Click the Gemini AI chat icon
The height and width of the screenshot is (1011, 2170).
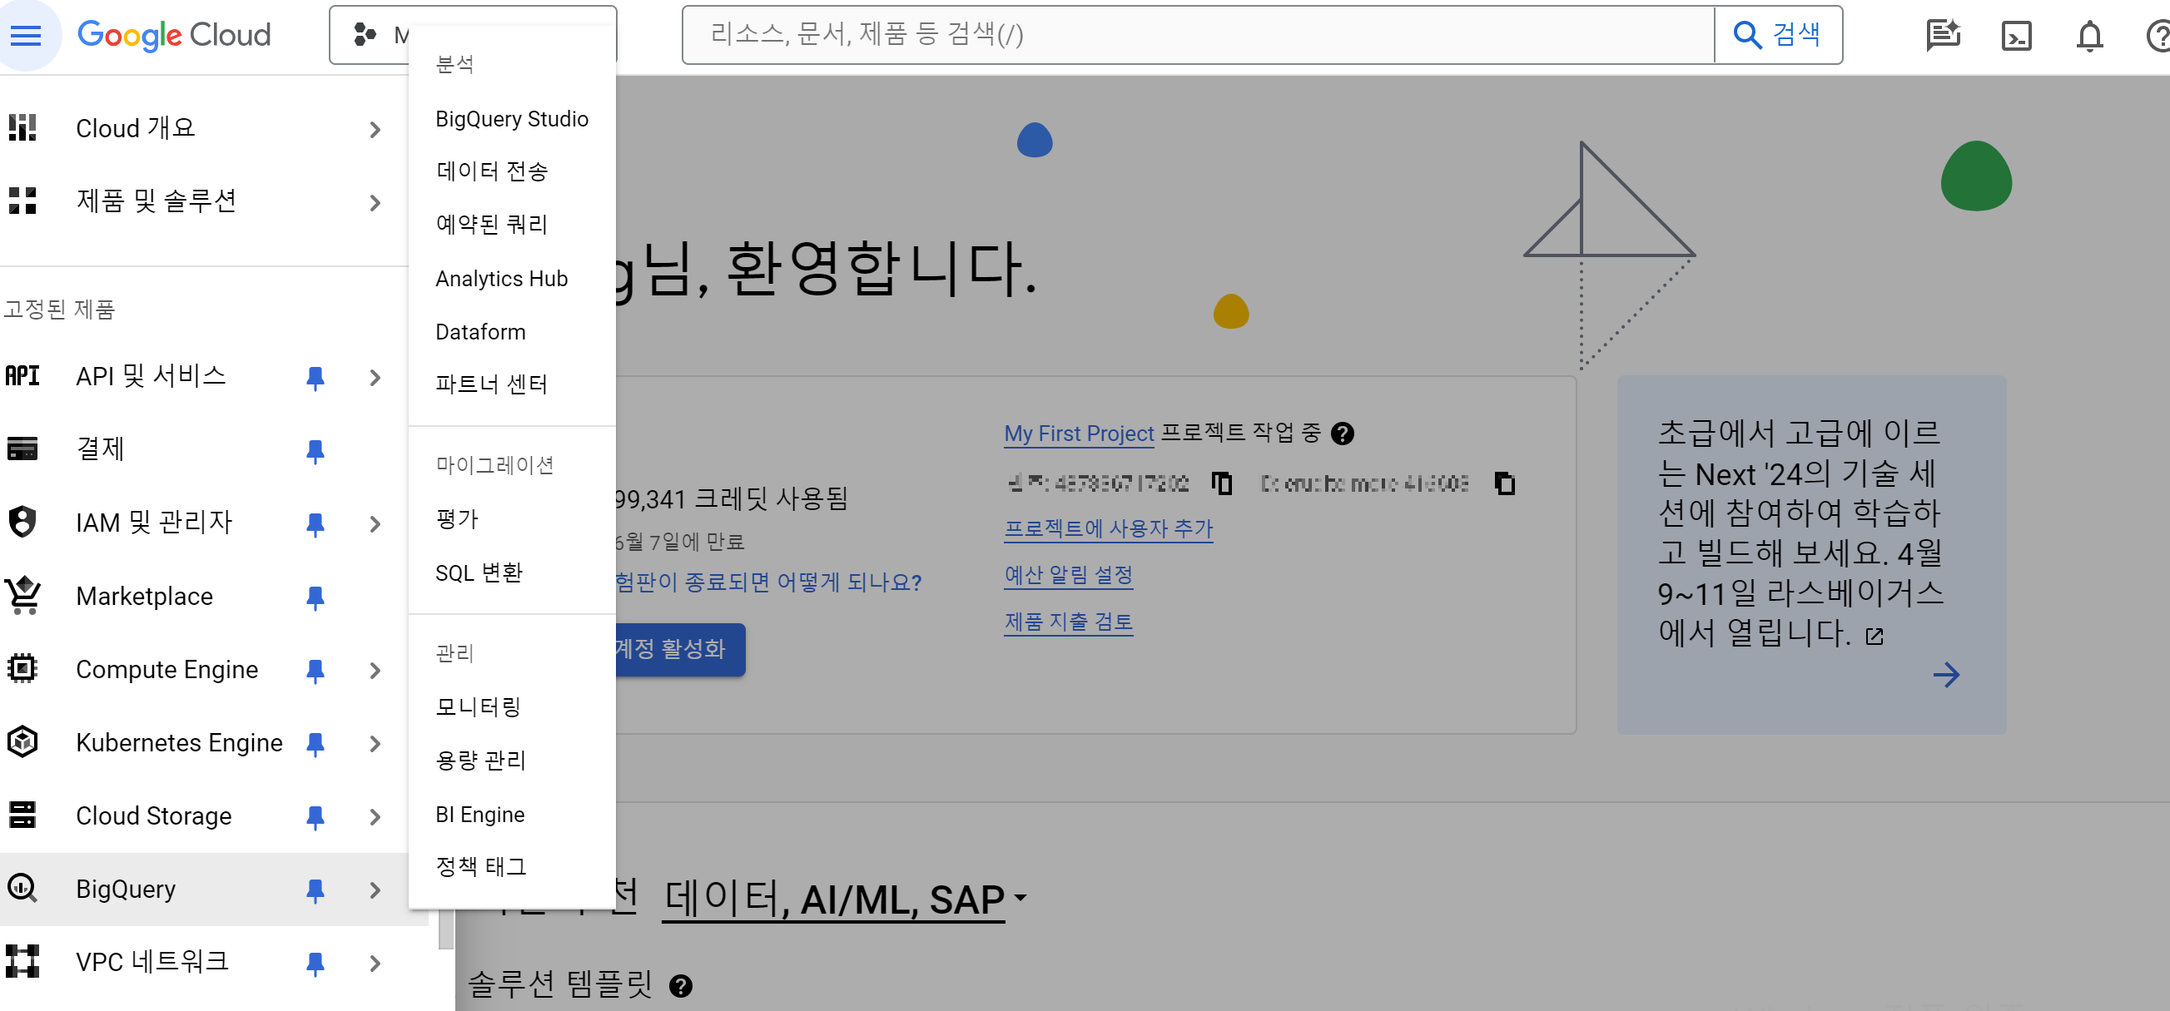[1943, 35]
